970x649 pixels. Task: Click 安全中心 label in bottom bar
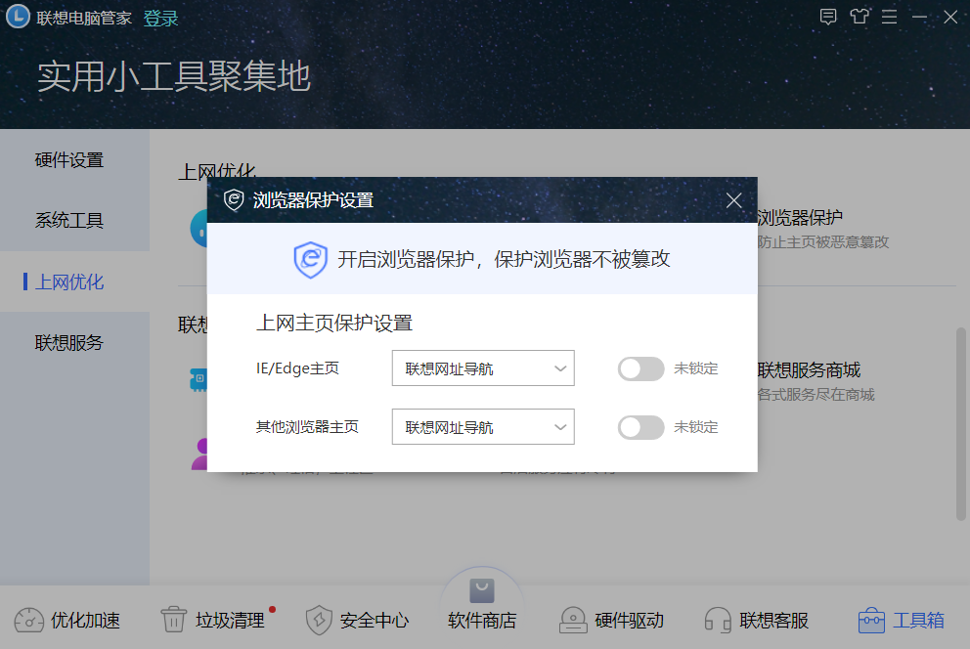point(375,621)
